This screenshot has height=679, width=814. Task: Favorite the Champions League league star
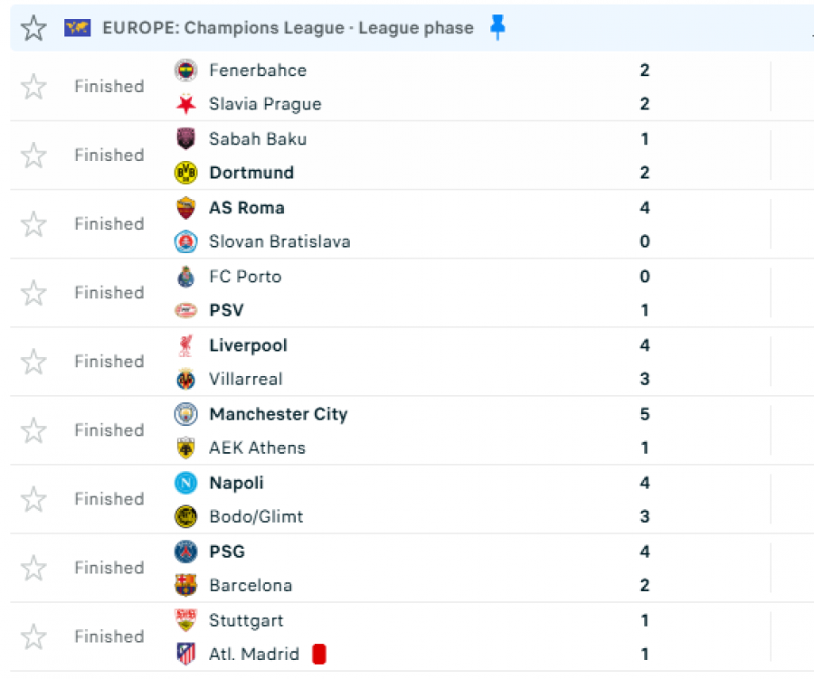tap(33, 27)
